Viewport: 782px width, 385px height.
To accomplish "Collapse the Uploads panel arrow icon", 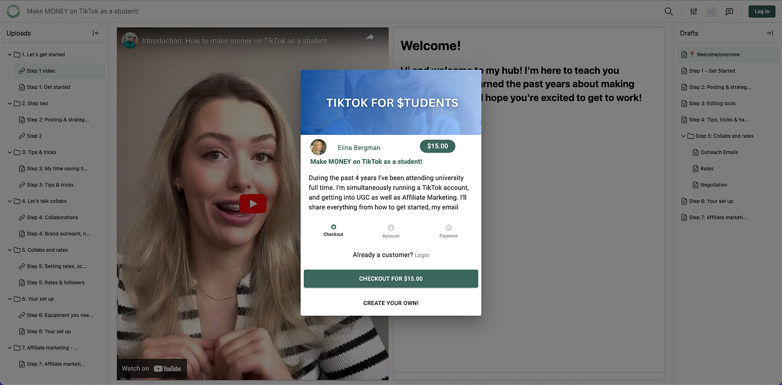I will tap(96, 33).
